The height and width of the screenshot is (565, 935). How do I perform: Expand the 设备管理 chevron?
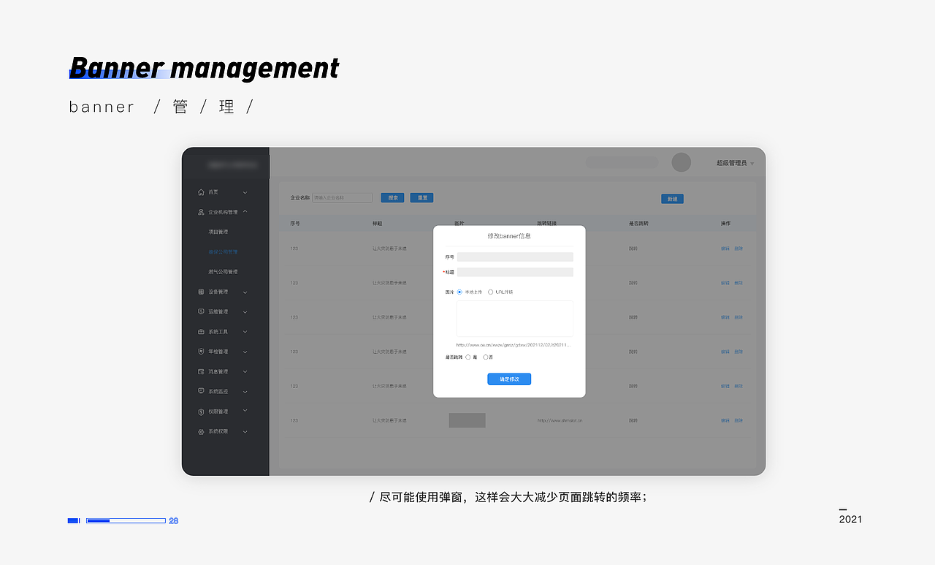[x=245, y=292]
